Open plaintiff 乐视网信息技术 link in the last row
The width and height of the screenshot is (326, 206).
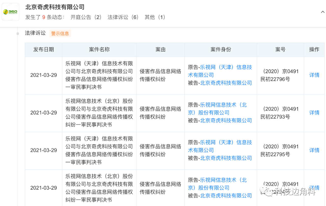(x=218, y=184)
